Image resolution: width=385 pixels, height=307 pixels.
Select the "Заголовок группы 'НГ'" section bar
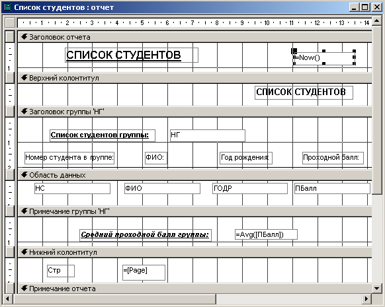coord(195,112)
